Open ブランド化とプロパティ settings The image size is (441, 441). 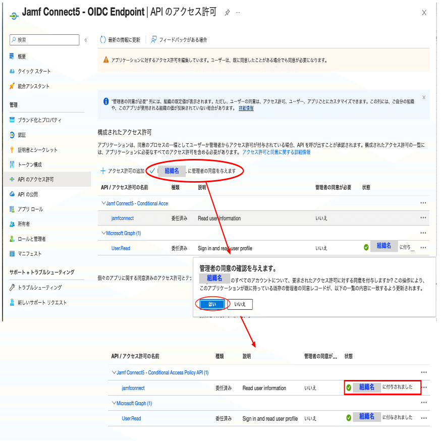click(38, 120)
